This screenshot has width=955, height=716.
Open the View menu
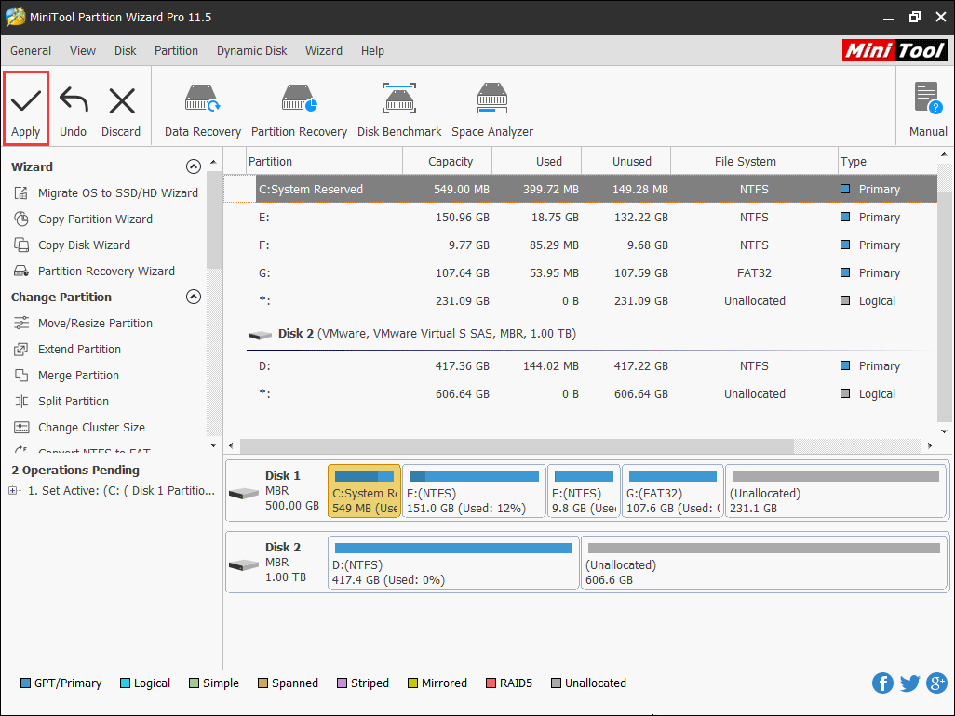(x=83, y=51)
